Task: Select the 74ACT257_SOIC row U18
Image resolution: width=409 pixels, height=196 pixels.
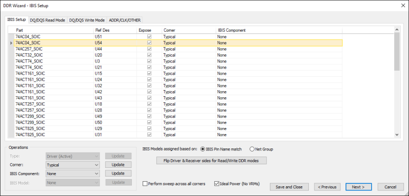Action: click(x=178, y=104)
